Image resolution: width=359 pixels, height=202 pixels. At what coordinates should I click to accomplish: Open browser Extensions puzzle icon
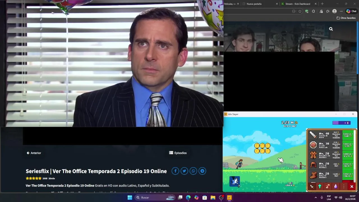coord(313,11)
